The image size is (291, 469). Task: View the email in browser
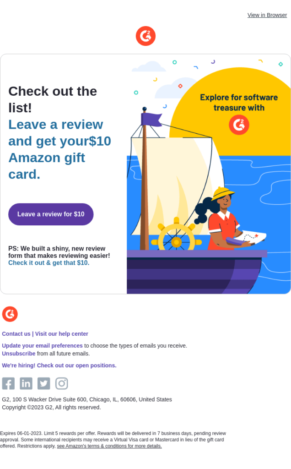click(267, 15)
